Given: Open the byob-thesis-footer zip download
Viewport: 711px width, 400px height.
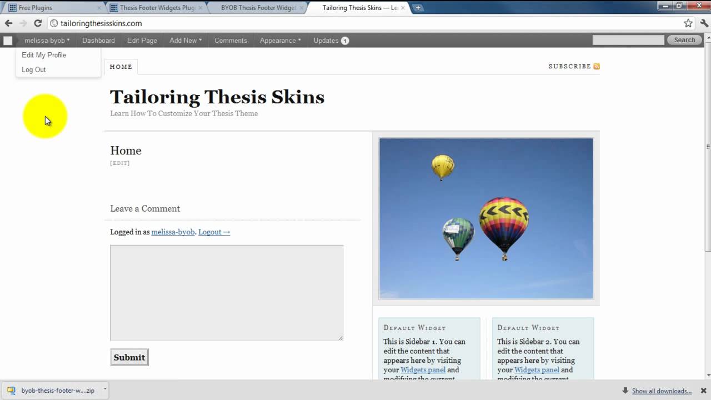Looking at the screenshot, I should click(x=51, y=390).
